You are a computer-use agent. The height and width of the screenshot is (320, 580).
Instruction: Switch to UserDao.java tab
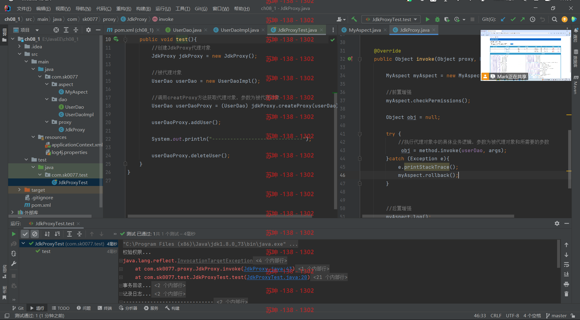tap(187, 30)
